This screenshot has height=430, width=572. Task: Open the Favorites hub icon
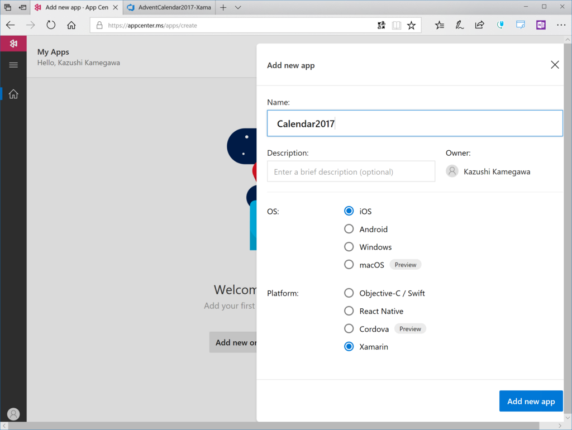(x=440, y=25)
